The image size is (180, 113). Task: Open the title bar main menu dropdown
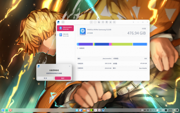tap(133, 22)
